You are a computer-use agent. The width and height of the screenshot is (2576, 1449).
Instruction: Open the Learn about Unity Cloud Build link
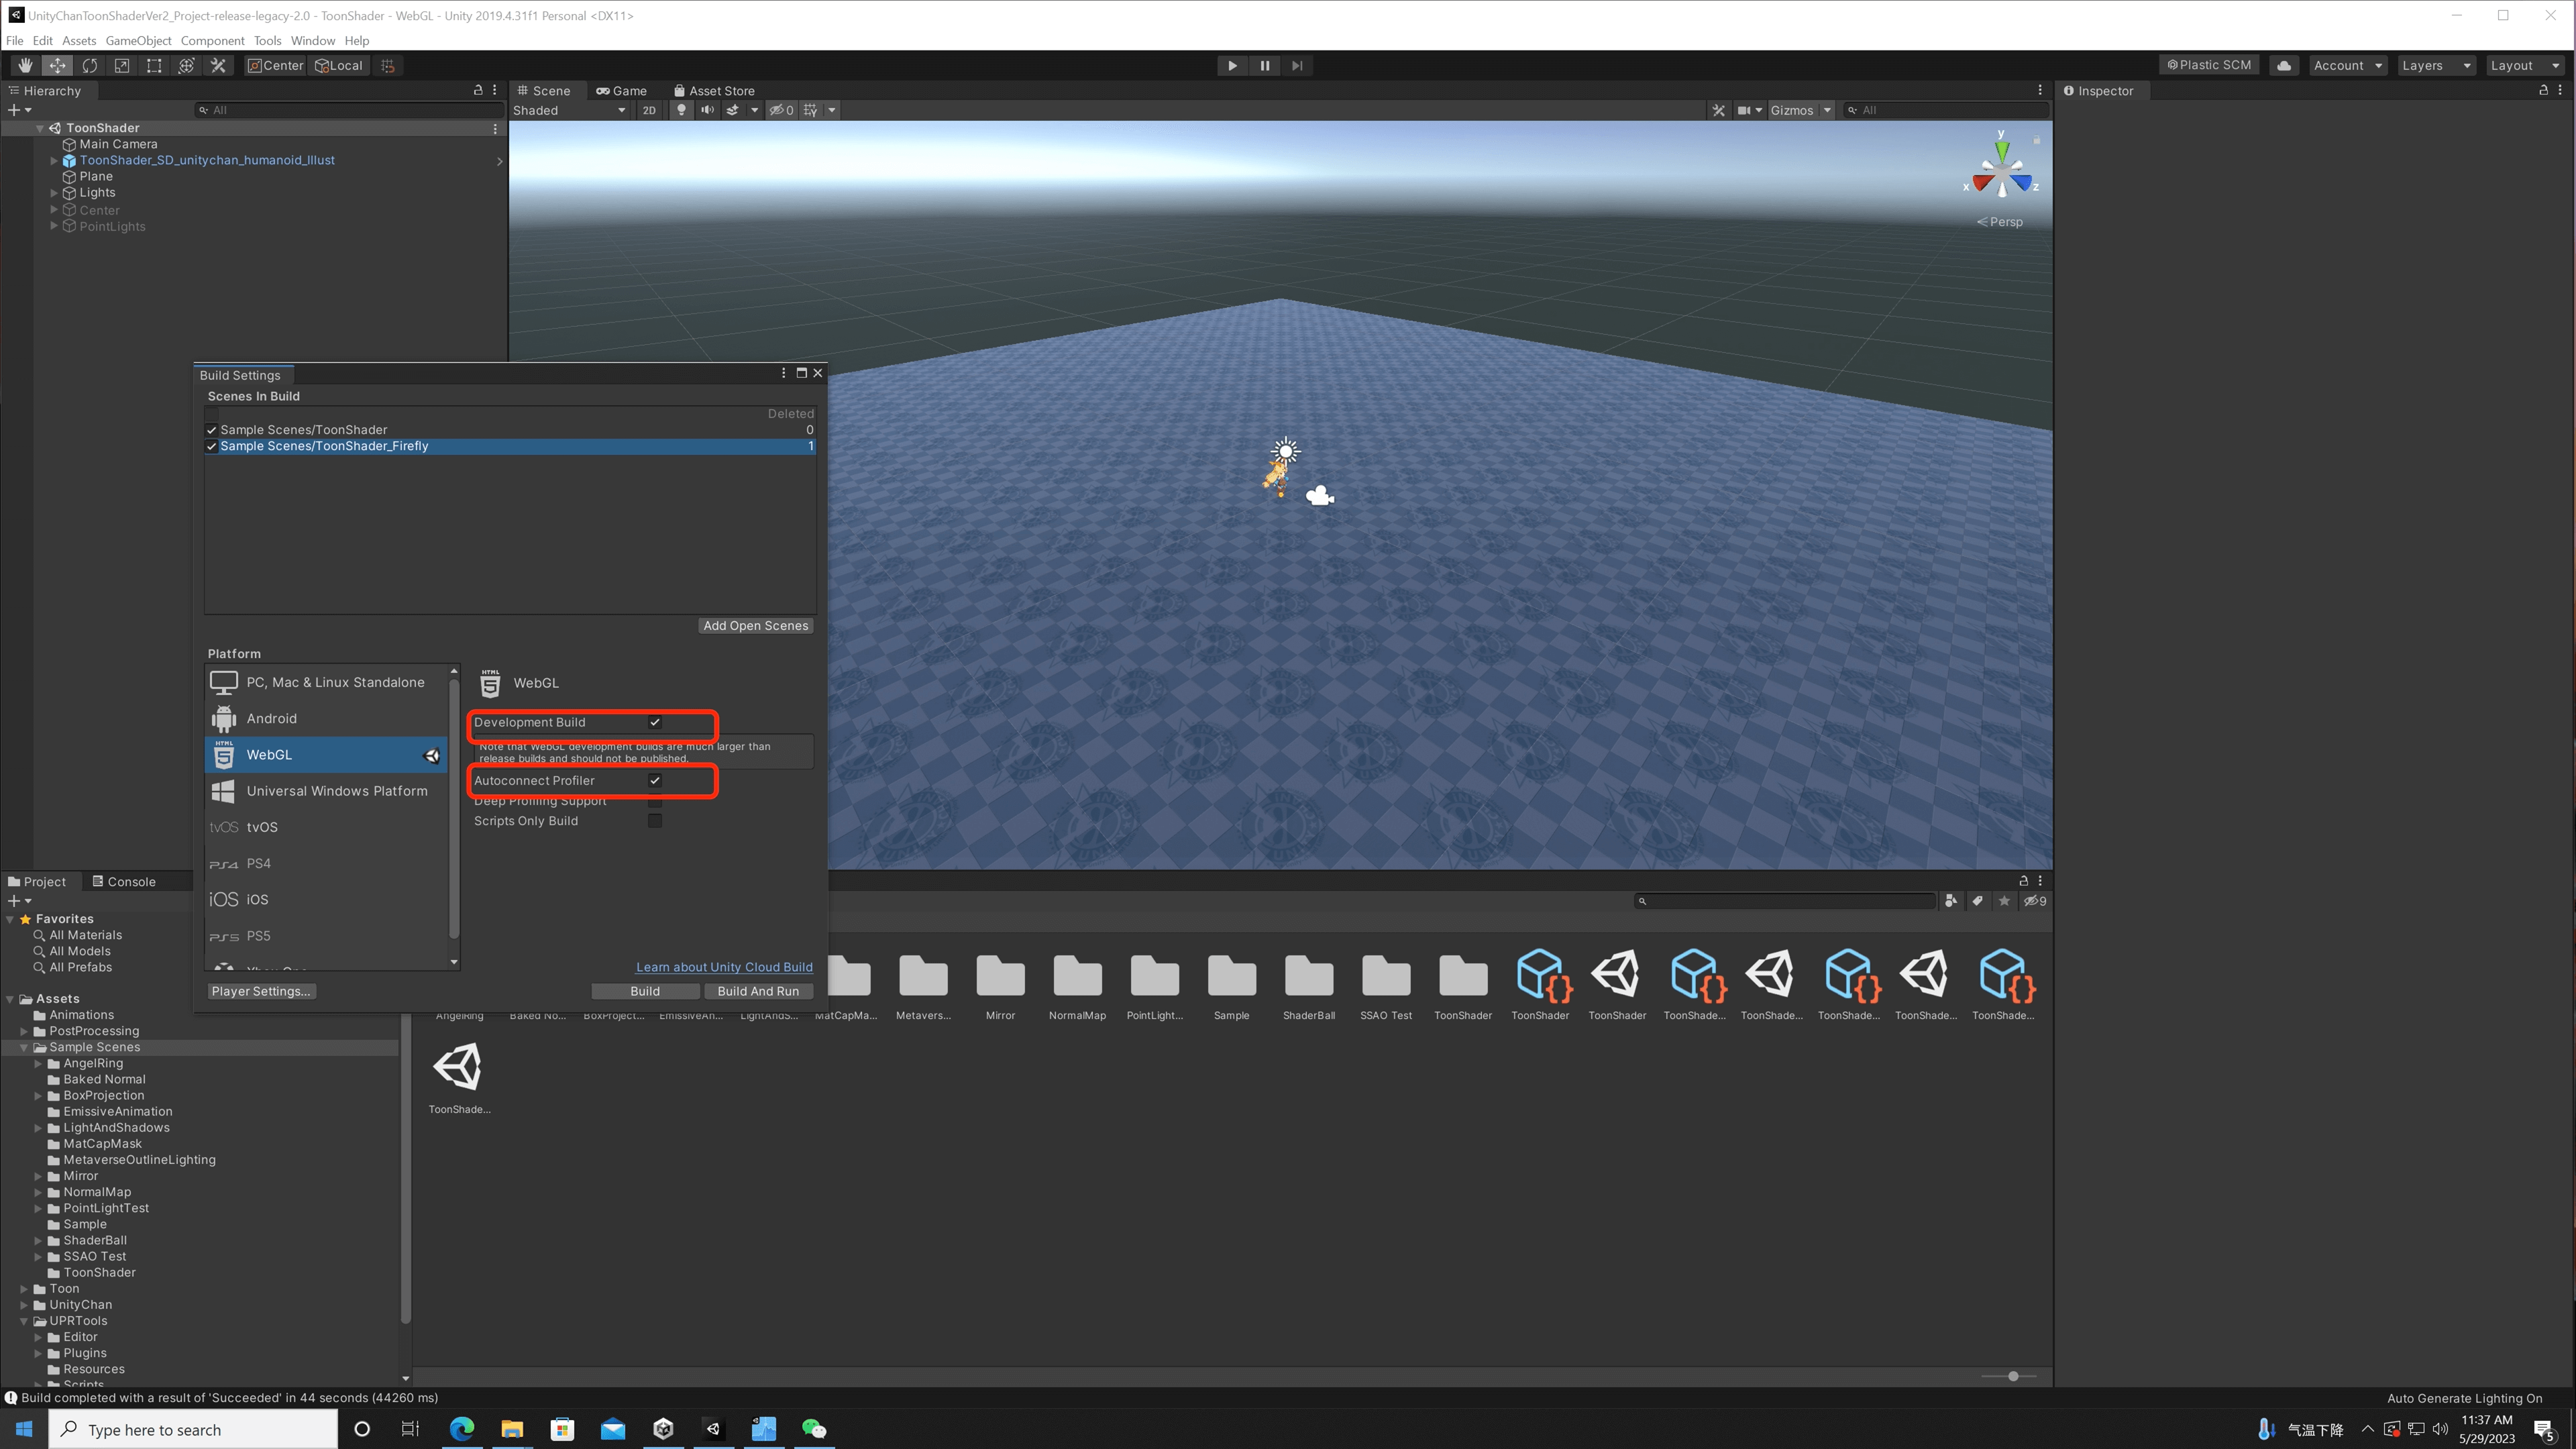[x=723, y=967]
